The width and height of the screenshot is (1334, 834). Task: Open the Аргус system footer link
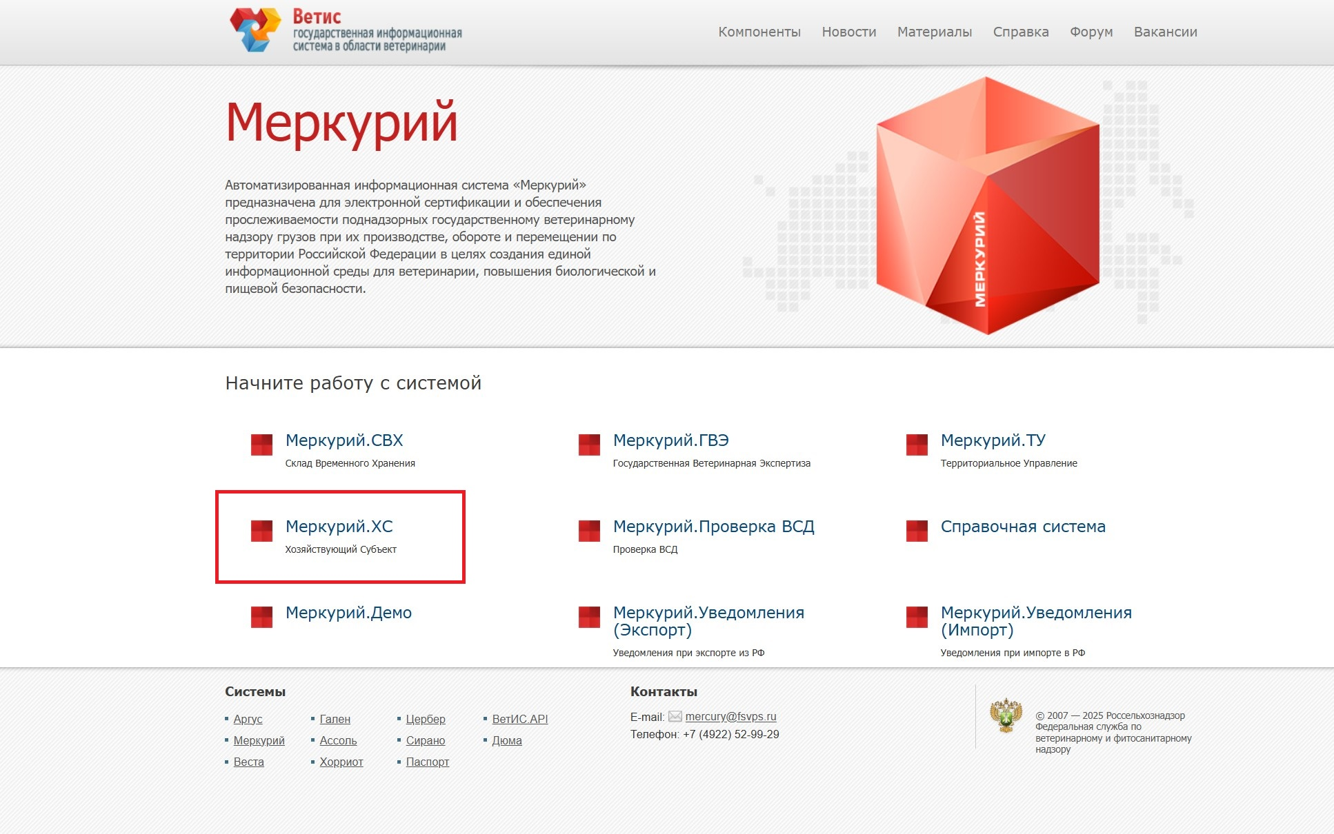click(x=248, y=720)
